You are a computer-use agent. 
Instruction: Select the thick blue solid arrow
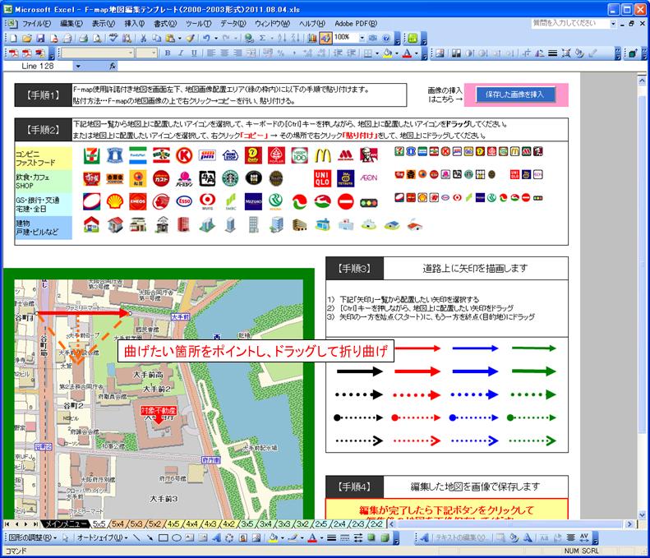click(x=475, y=371)
